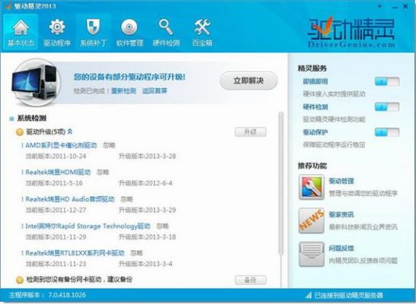Image resolution: width=416 pixels, height=304 pixels.
Task: Click 当前版本:2011-10-24 text
Action: [x=56, y=156]
